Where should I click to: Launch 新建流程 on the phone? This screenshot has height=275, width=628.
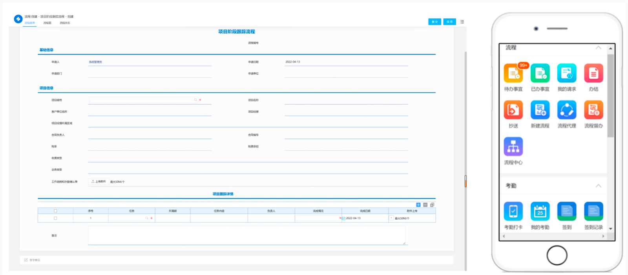click(540, 110)
